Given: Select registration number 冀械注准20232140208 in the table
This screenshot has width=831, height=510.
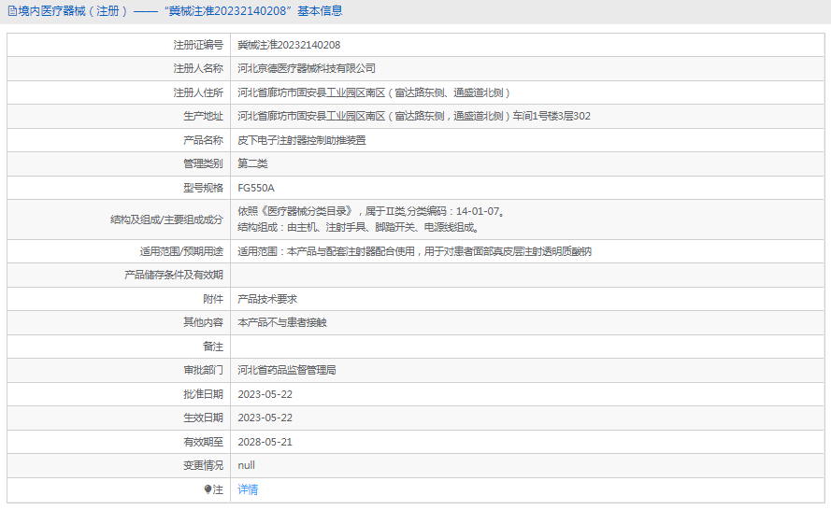Looking at the screenshot, I should [x=289, y=45].
